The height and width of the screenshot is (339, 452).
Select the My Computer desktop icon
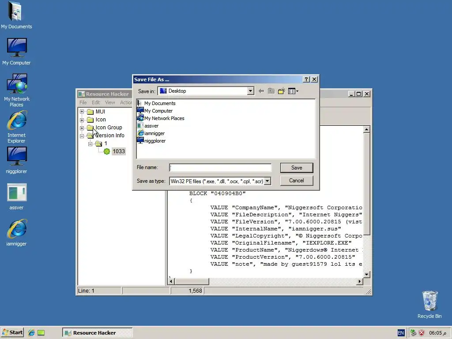coord(16,52)
